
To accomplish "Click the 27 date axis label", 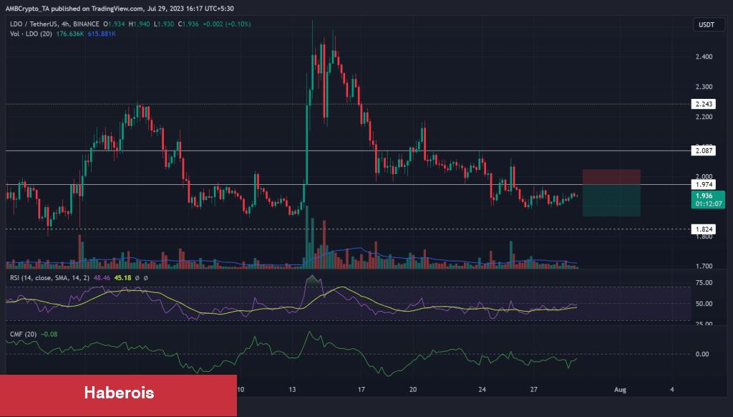I will [534, 389].
